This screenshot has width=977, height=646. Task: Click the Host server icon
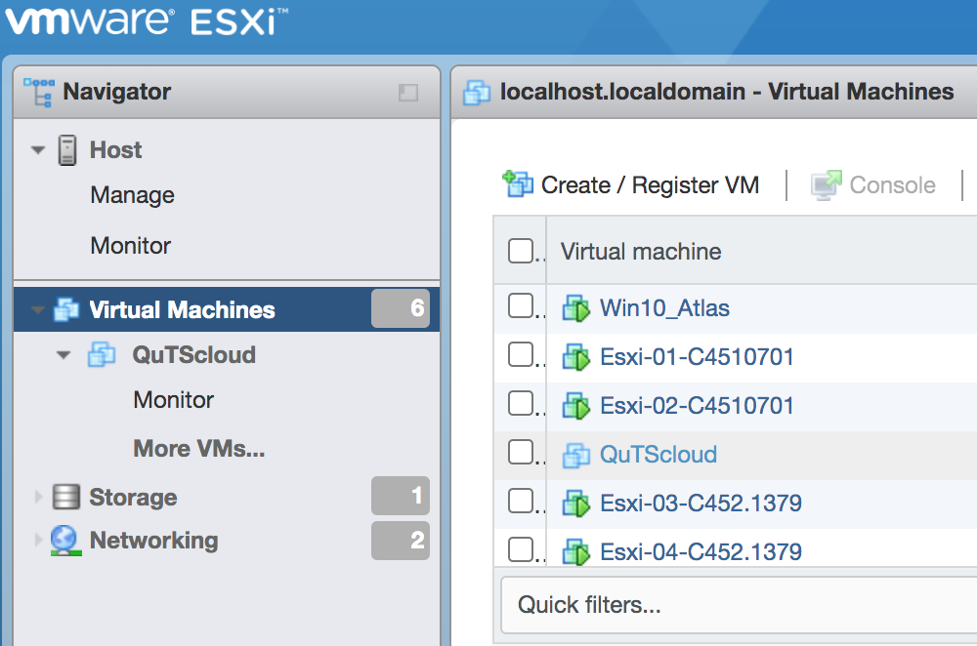[66, 150]
